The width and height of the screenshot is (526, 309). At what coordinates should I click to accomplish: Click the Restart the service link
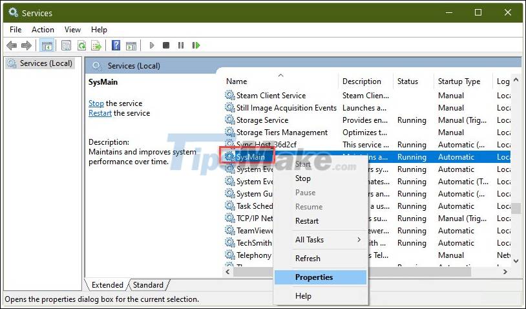pos(100,113)
